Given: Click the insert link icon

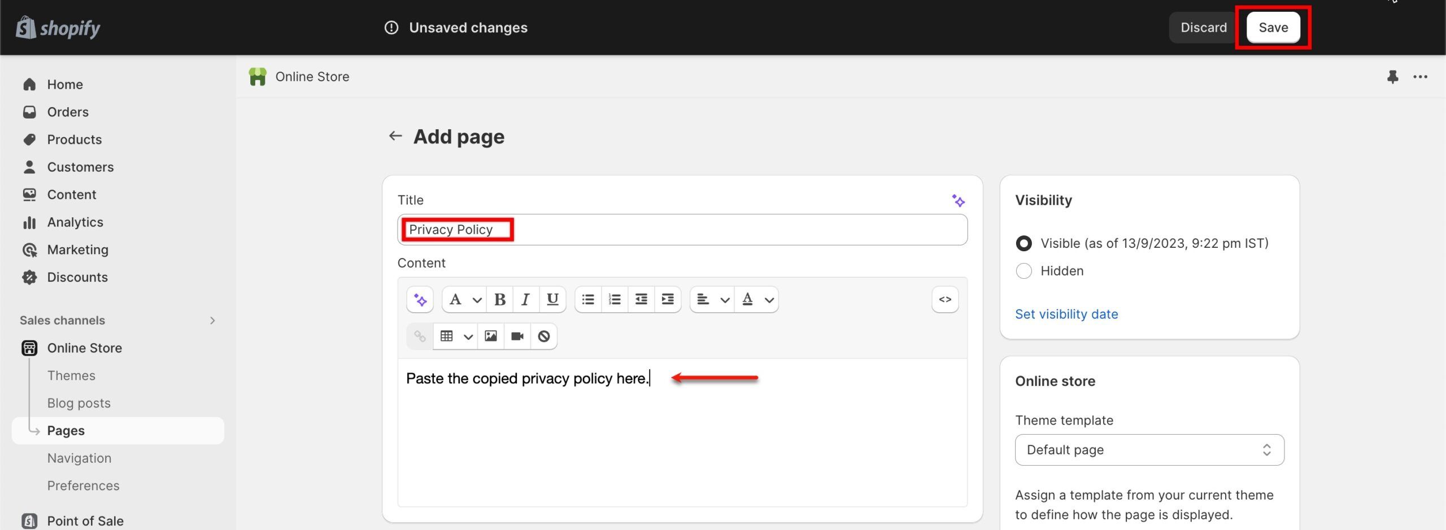Looking at the screenshot, I should 420,336.
